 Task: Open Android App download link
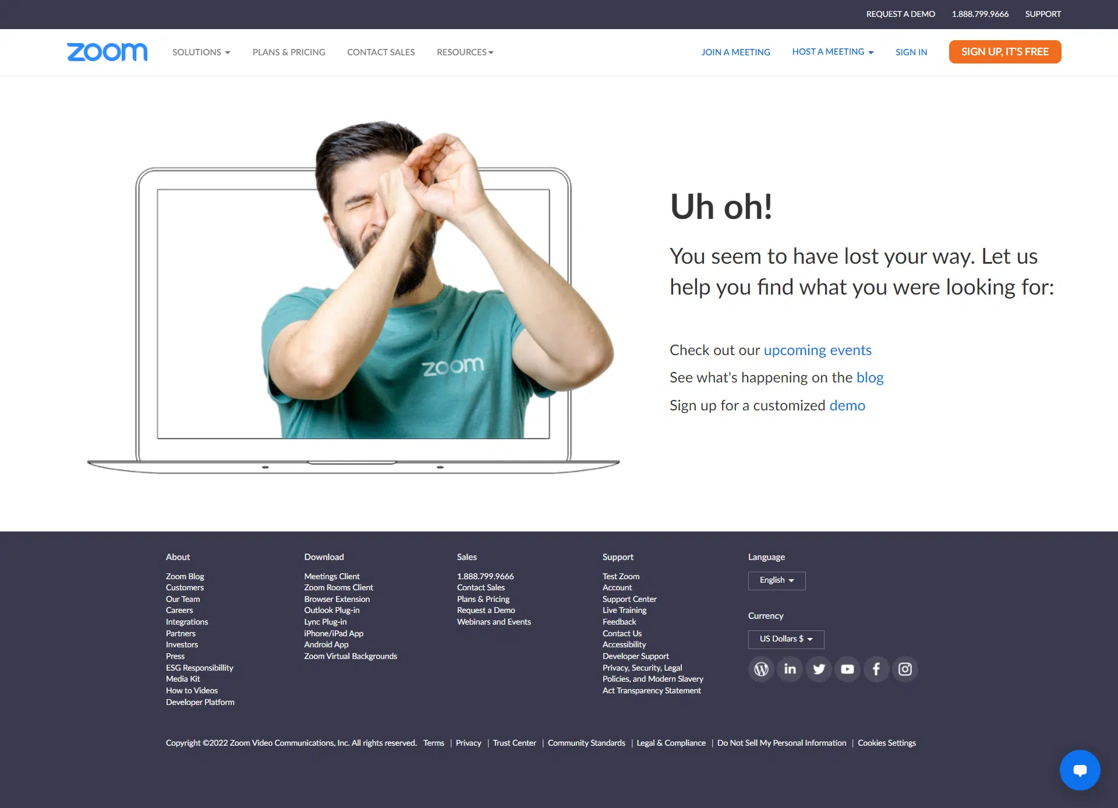tap(327, 644)
